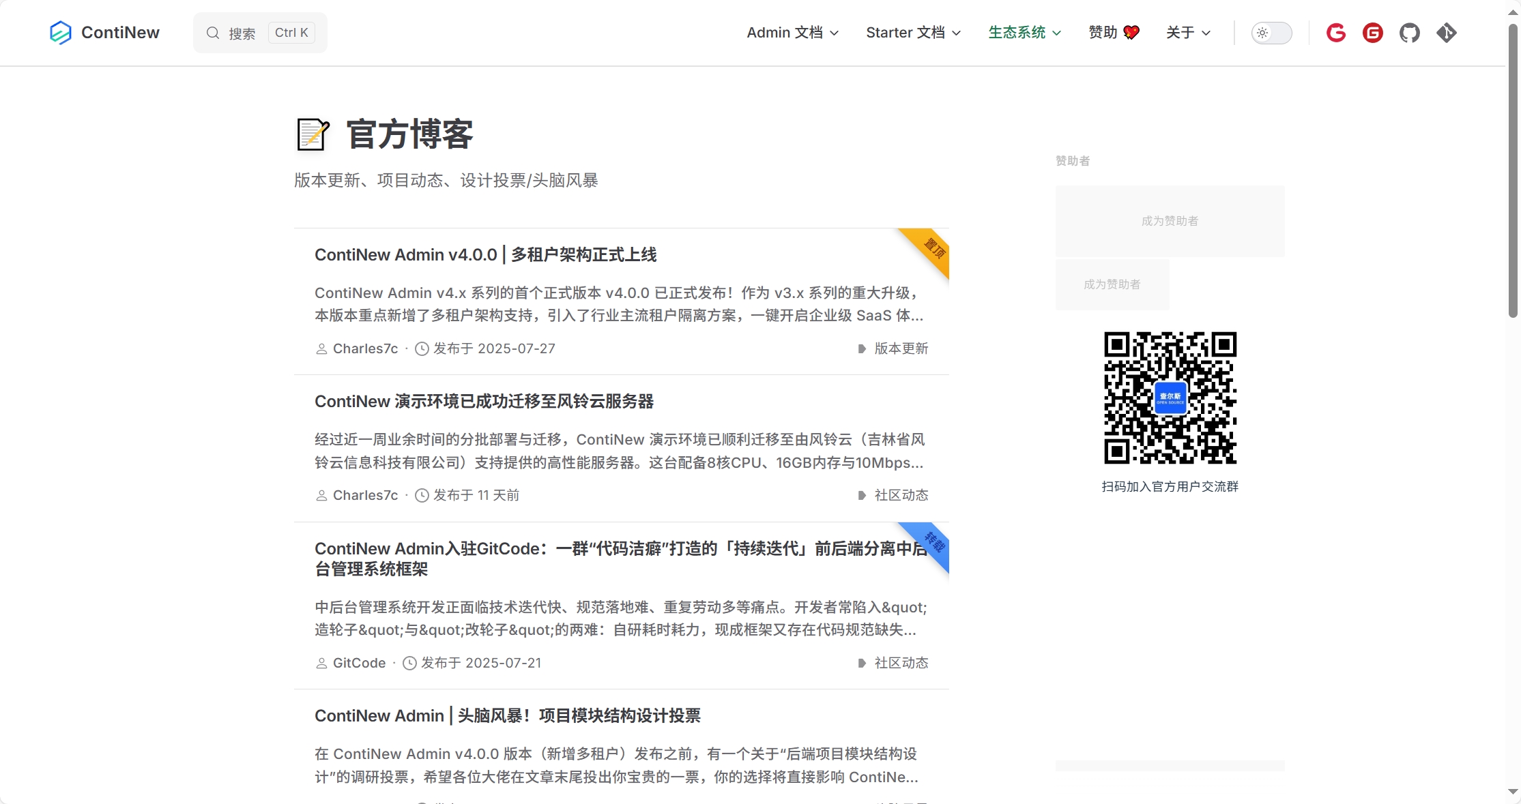The height and width of the screenshot is (804, 1521).
Task: Click date text 发布于 2025-07-21
Action: click(x=481, y=664)
